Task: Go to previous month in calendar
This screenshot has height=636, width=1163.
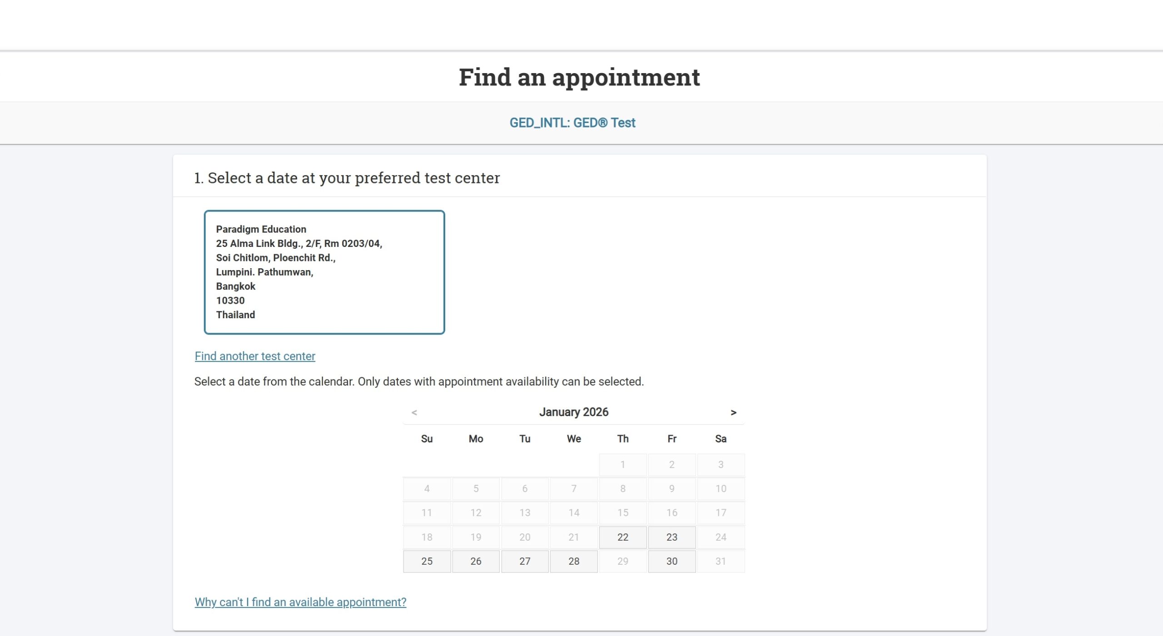Action: point(414,412)
